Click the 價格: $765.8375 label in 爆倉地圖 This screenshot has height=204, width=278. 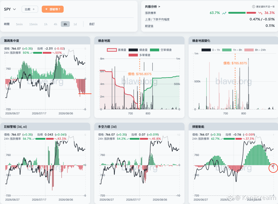pyautogui.click(x=140, y=74)
